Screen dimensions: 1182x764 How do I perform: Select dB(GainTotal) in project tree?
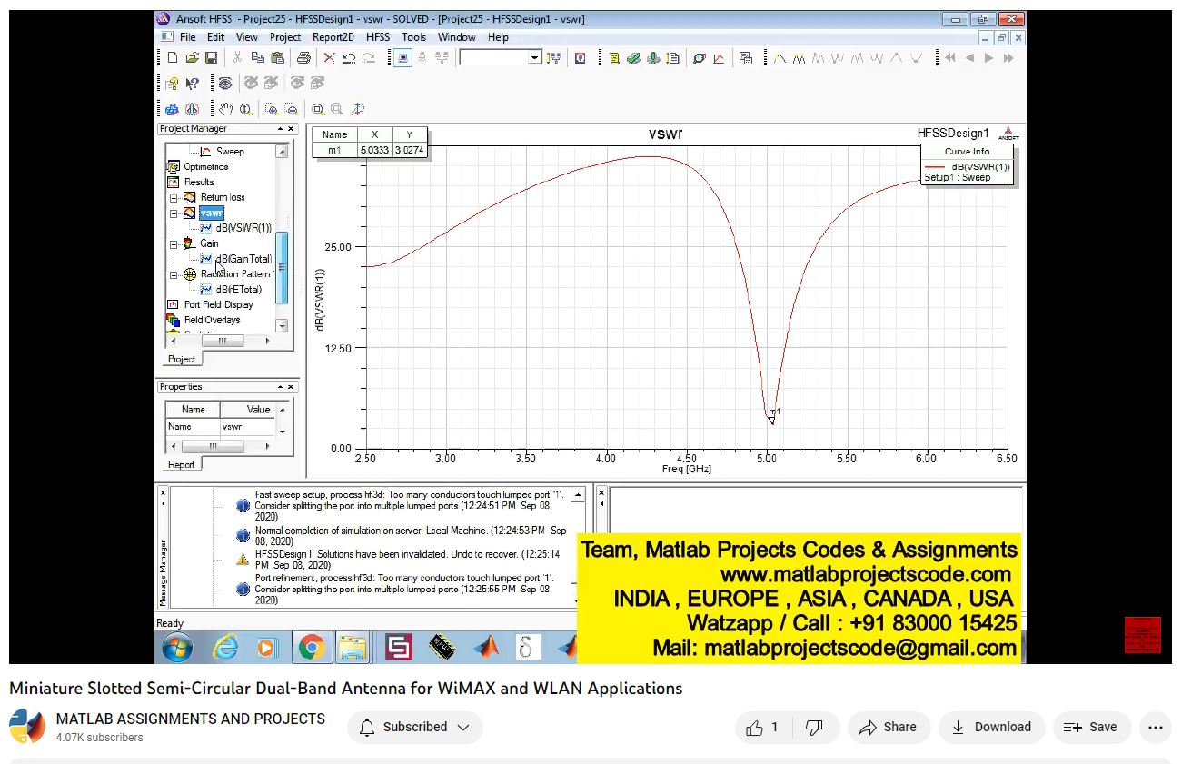[243, 259]
